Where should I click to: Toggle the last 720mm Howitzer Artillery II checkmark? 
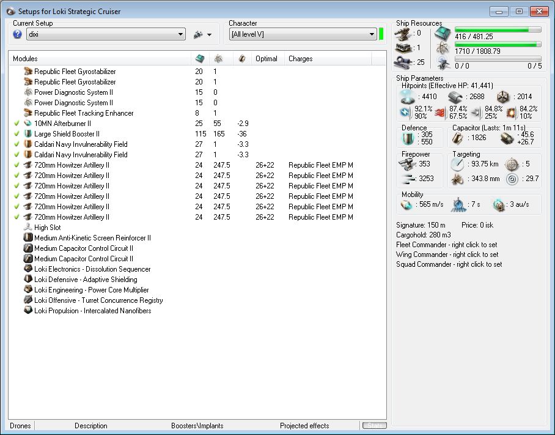(17, 217)
